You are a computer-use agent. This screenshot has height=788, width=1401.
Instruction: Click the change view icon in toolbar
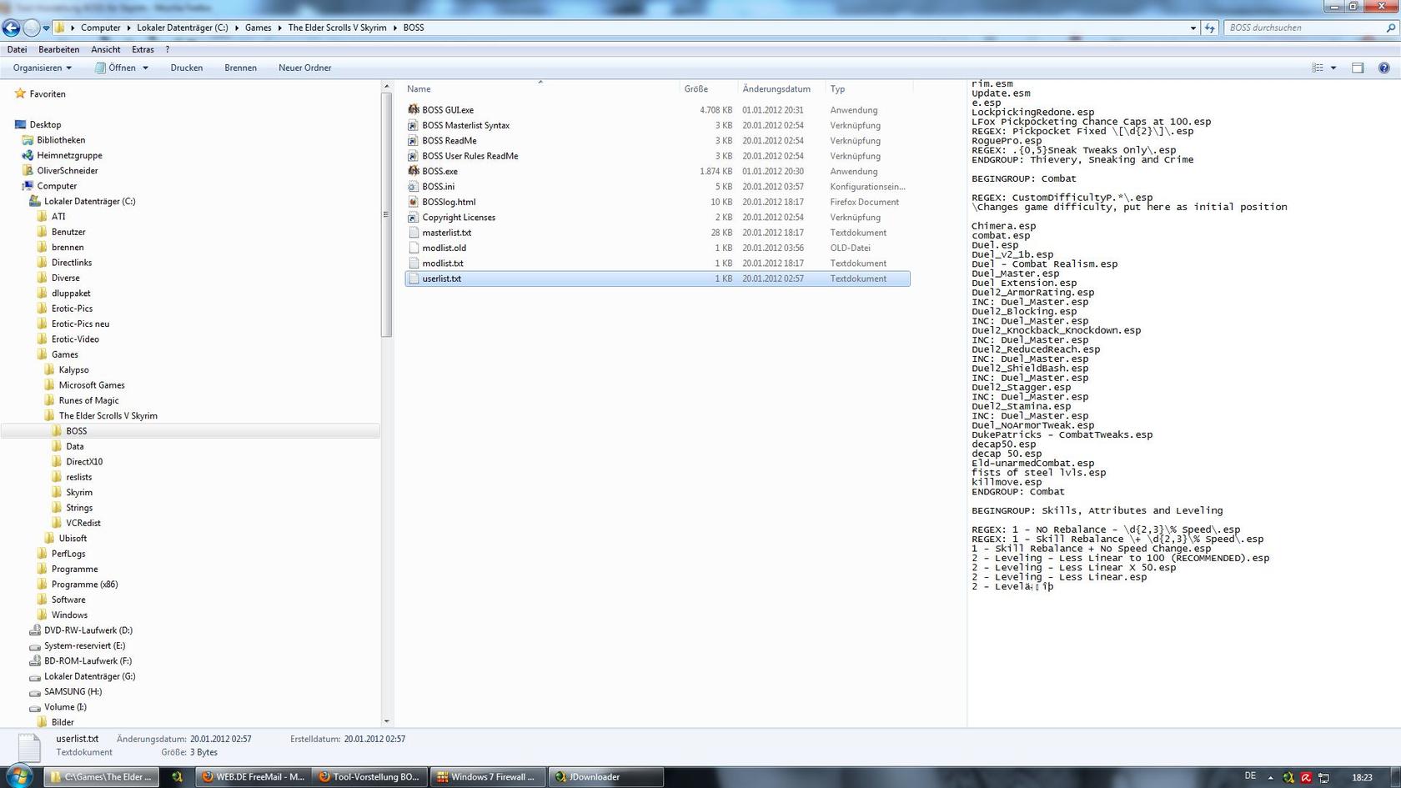point(1318,68)
